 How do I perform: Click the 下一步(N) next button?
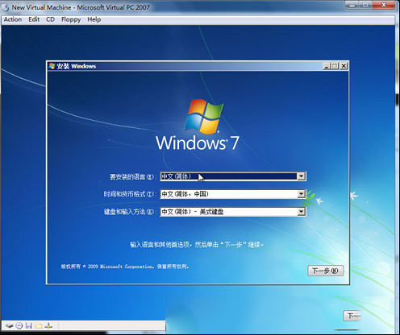pyautogui.click(x=326, y=271)
